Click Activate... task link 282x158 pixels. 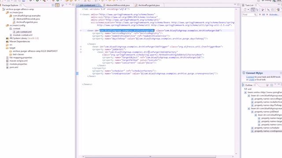[274, 14]
